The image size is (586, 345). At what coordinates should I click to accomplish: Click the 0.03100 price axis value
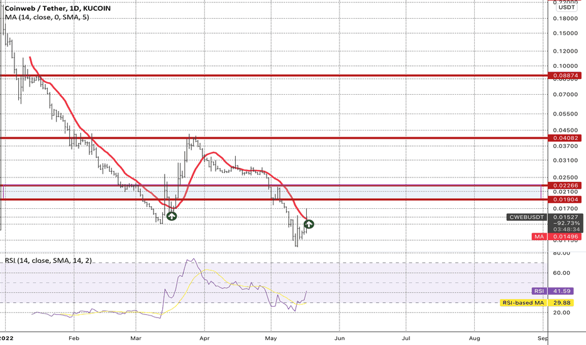(x=565, y=161)
